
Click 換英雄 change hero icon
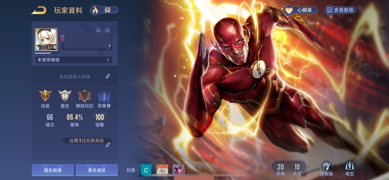[x=326, y=168]
